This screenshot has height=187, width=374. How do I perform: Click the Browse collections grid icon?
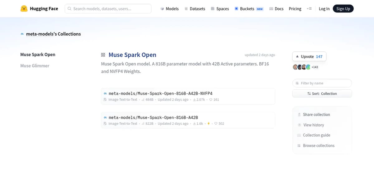299,146
